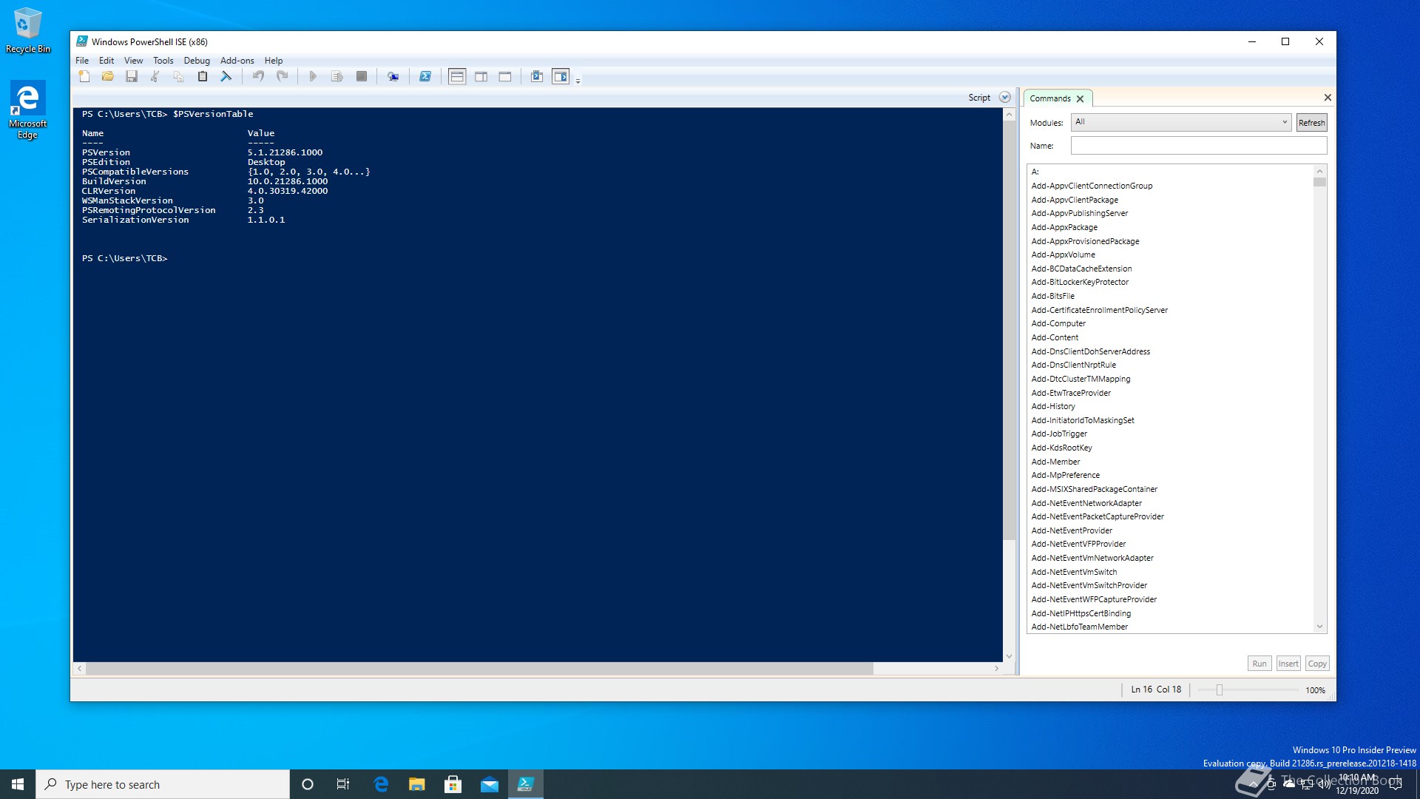1420x799 pixels.
Task: Open Cortana from the taskbar
Action: (x=308, y=784)
